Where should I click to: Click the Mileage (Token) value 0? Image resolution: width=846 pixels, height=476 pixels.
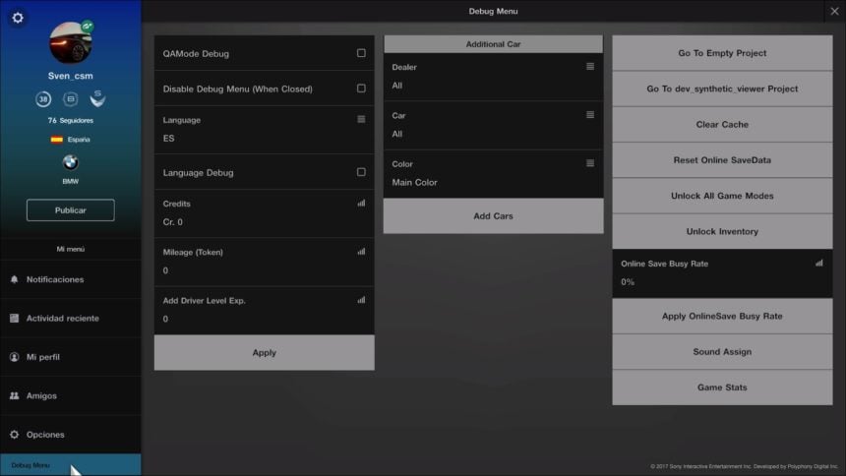165,270
